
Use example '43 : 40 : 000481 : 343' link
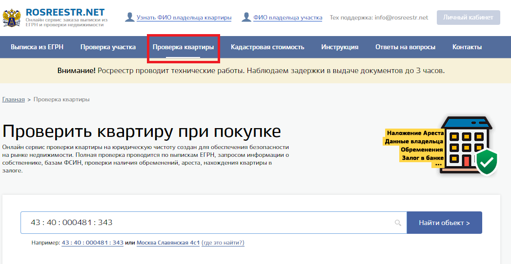point(93,243)
